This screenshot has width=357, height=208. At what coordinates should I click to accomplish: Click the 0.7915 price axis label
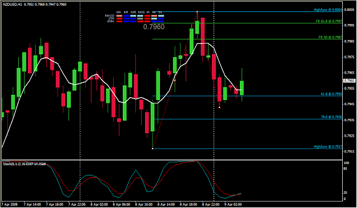click(x=350, y=151)
